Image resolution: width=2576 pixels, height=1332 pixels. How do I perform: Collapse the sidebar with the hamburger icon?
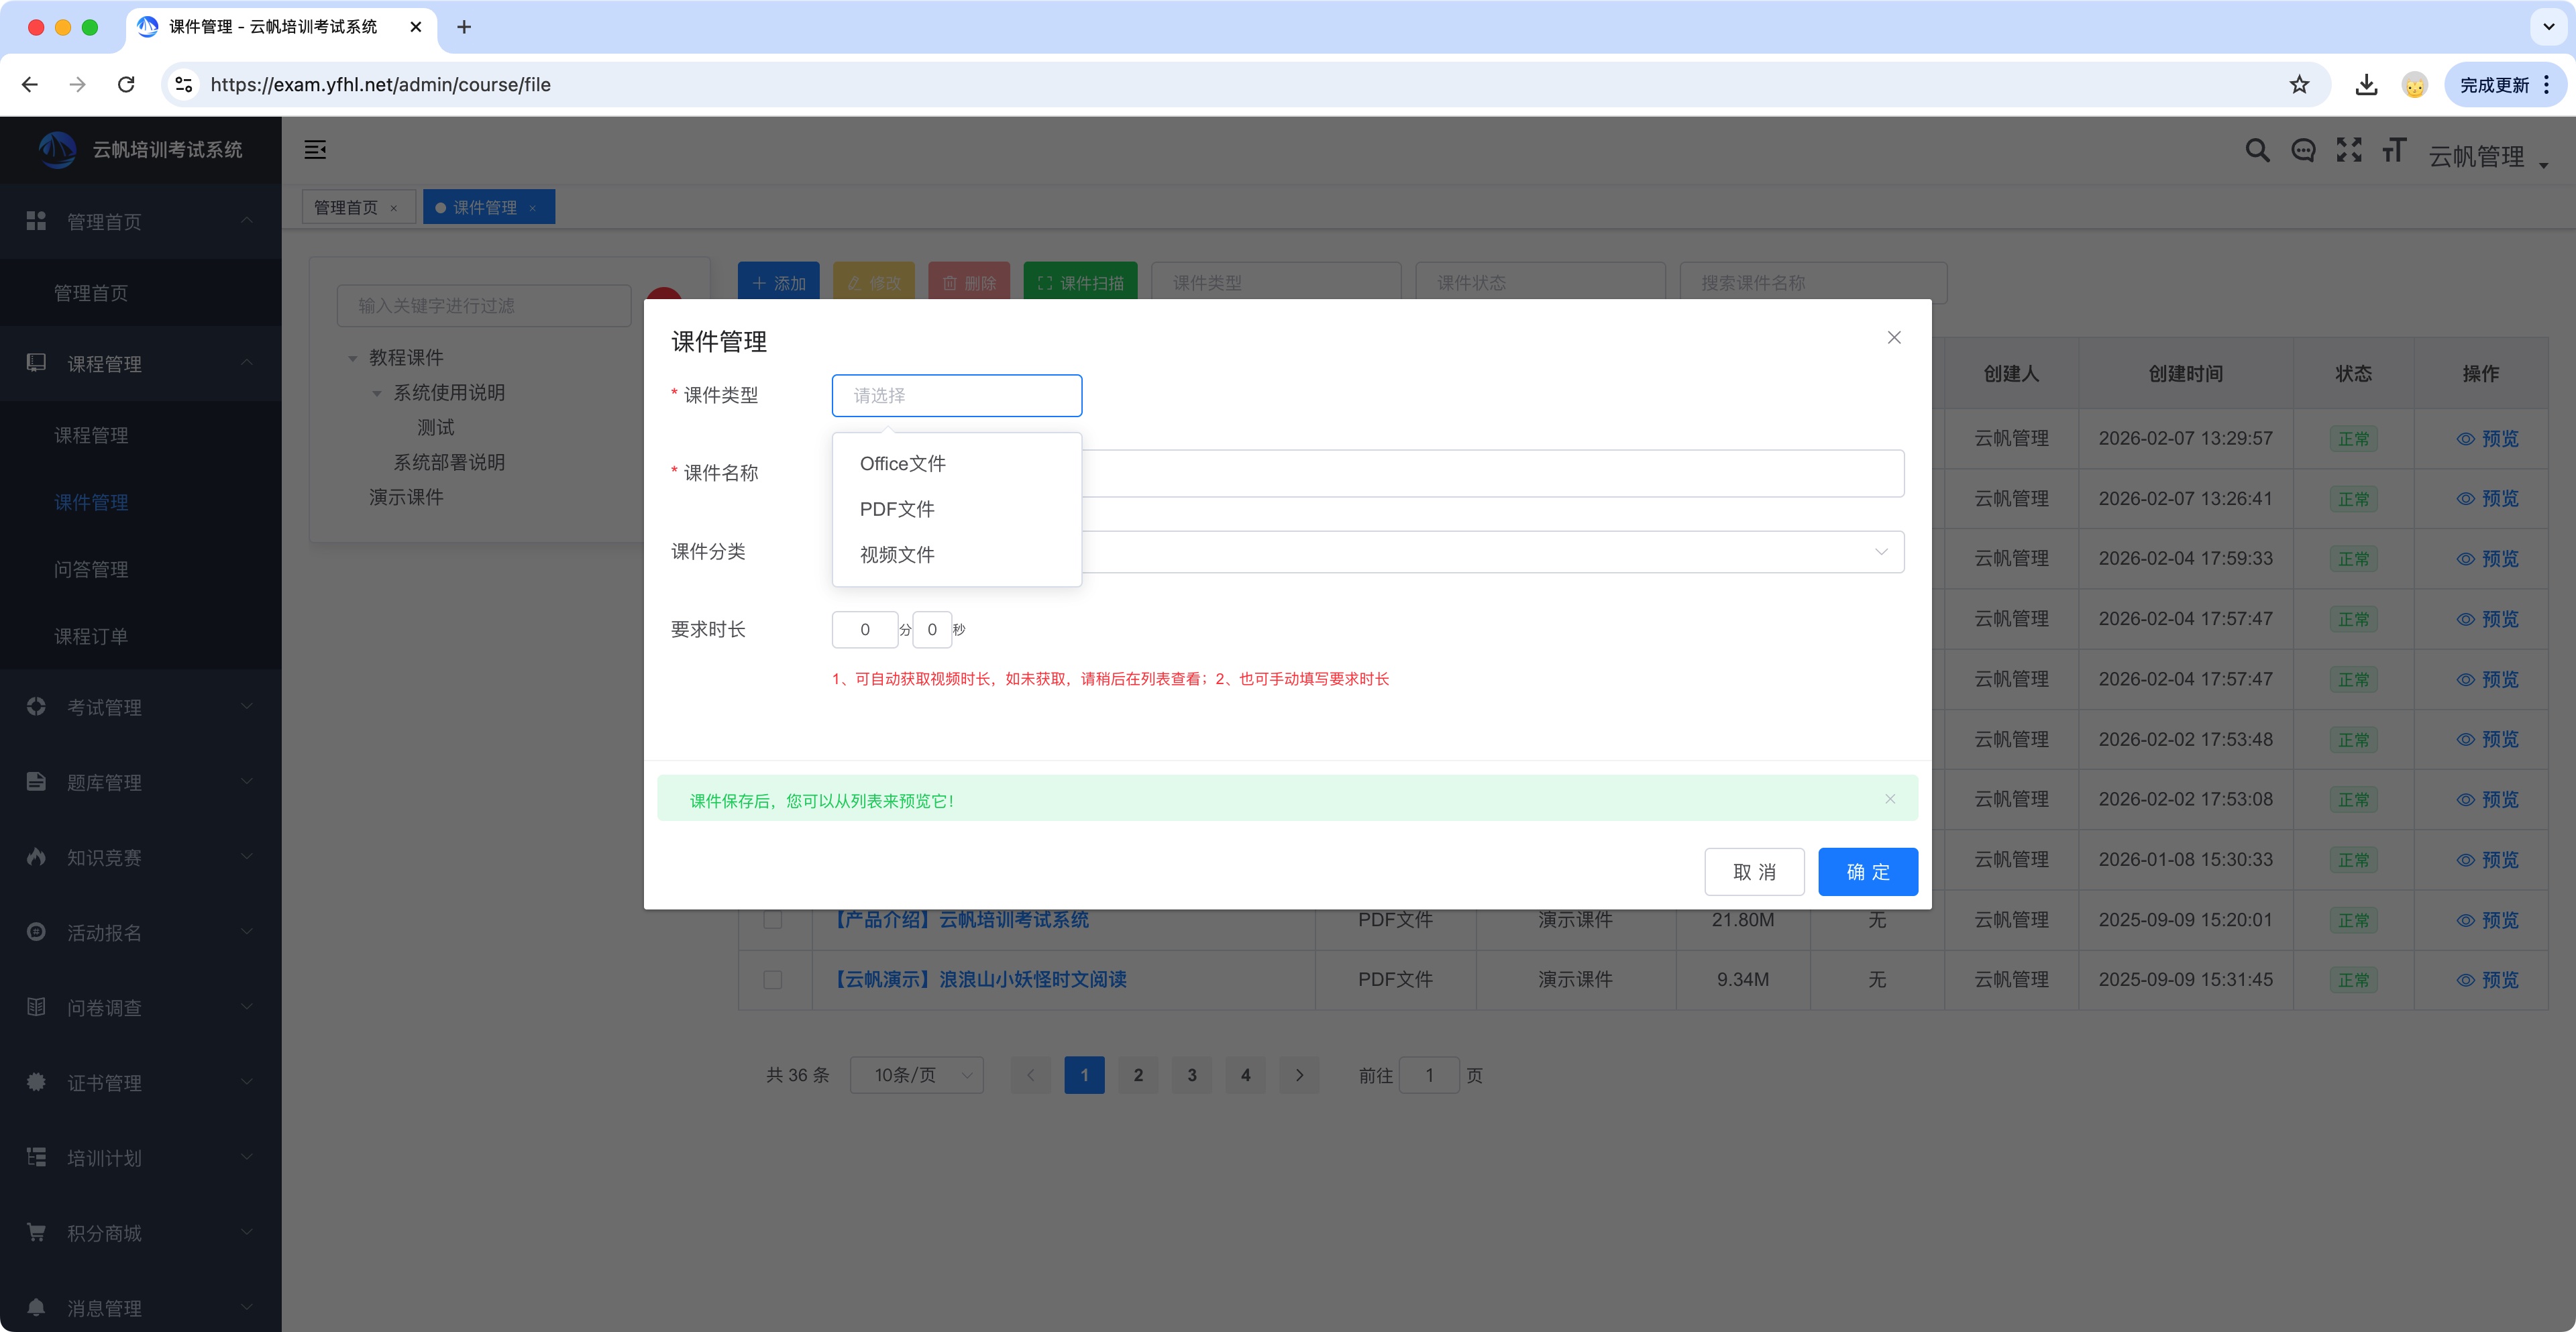coord(315,149)
